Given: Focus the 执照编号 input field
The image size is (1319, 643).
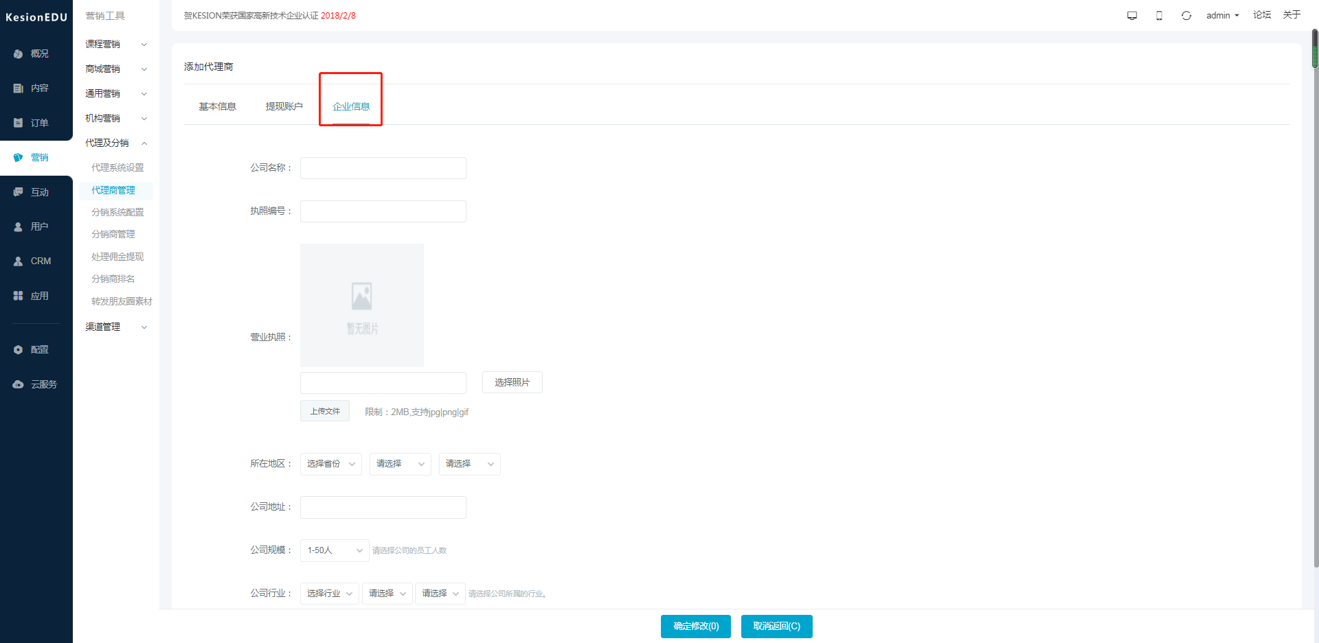Looking at the screenshot, I should [x=383, y=211].
